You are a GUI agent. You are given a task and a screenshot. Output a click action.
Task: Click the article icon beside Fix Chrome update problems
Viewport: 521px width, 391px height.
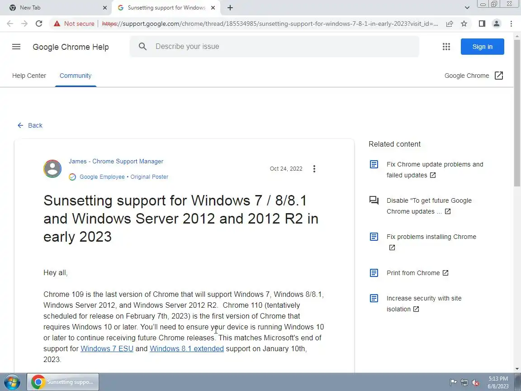click(x=374, y=164)
